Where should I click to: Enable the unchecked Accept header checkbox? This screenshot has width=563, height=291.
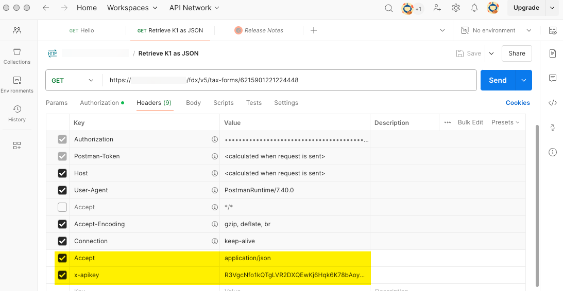pos(62,207)
